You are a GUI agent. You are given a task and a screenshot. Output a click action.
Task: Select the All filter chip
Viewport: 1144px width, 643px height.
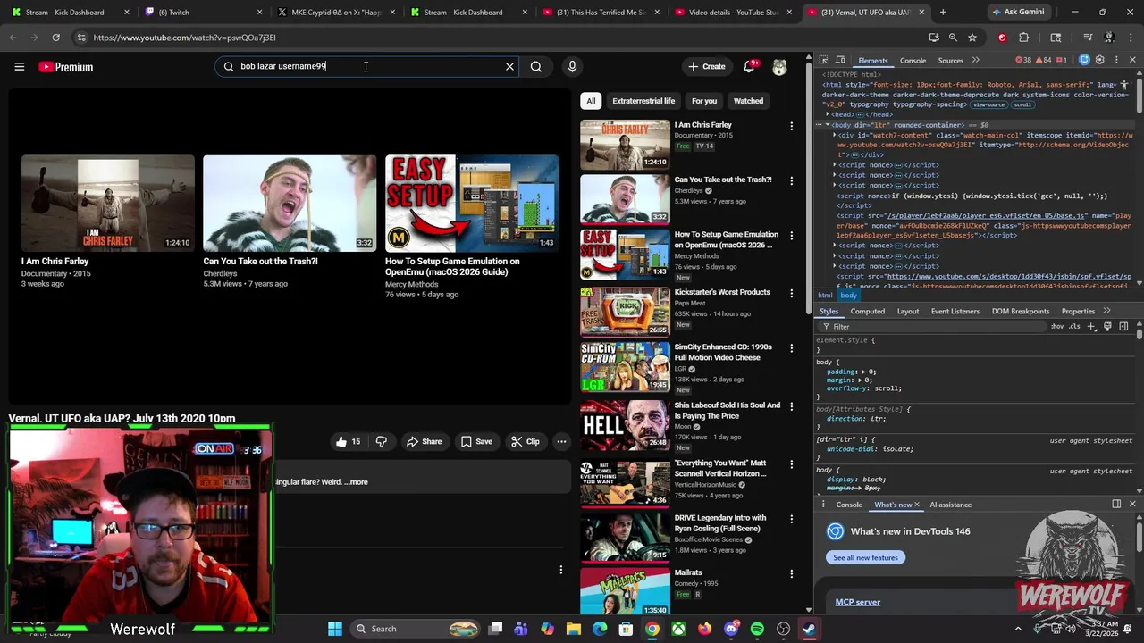click(x=591, y=101)
